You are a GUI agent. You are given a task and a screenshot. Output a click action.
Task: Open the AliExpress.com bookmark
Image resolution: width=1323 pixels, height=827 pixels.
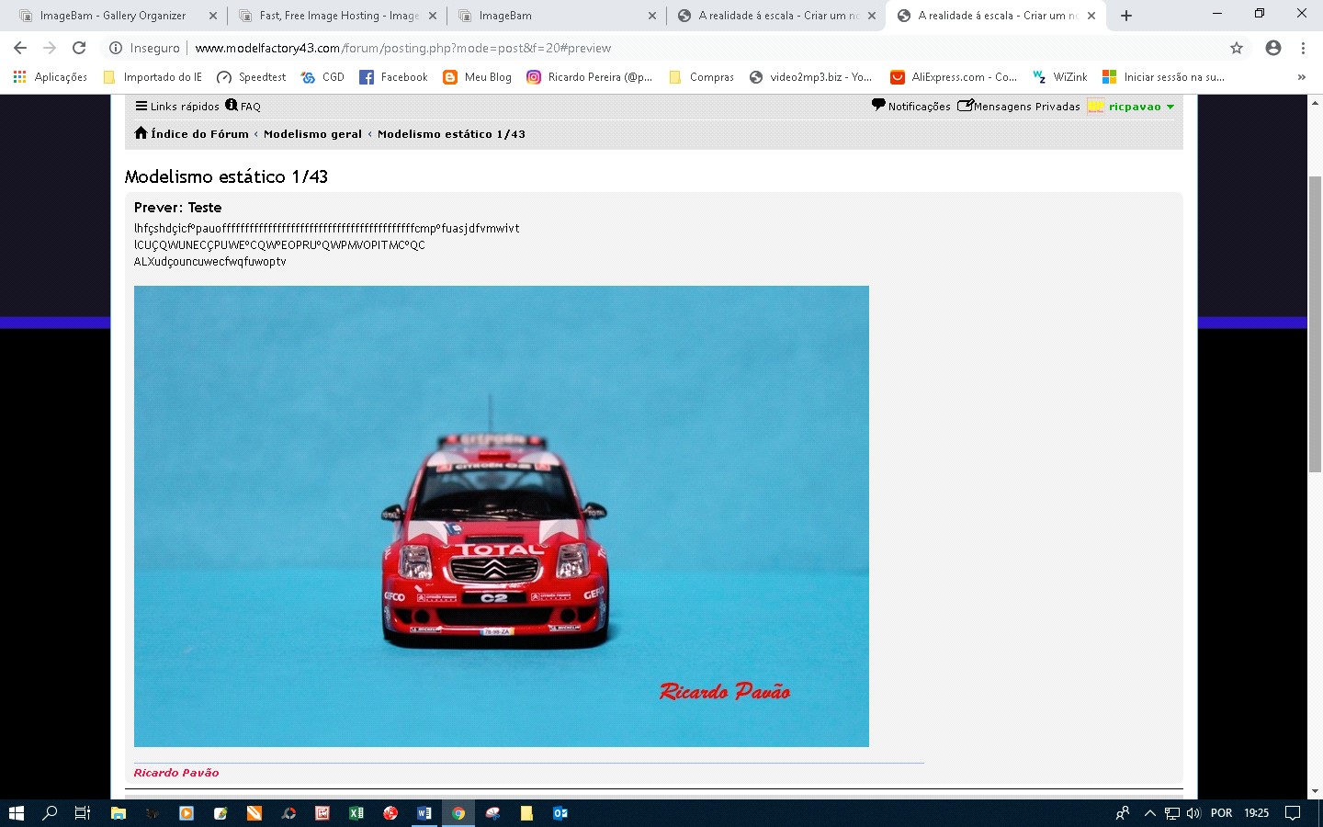[954, 77]
